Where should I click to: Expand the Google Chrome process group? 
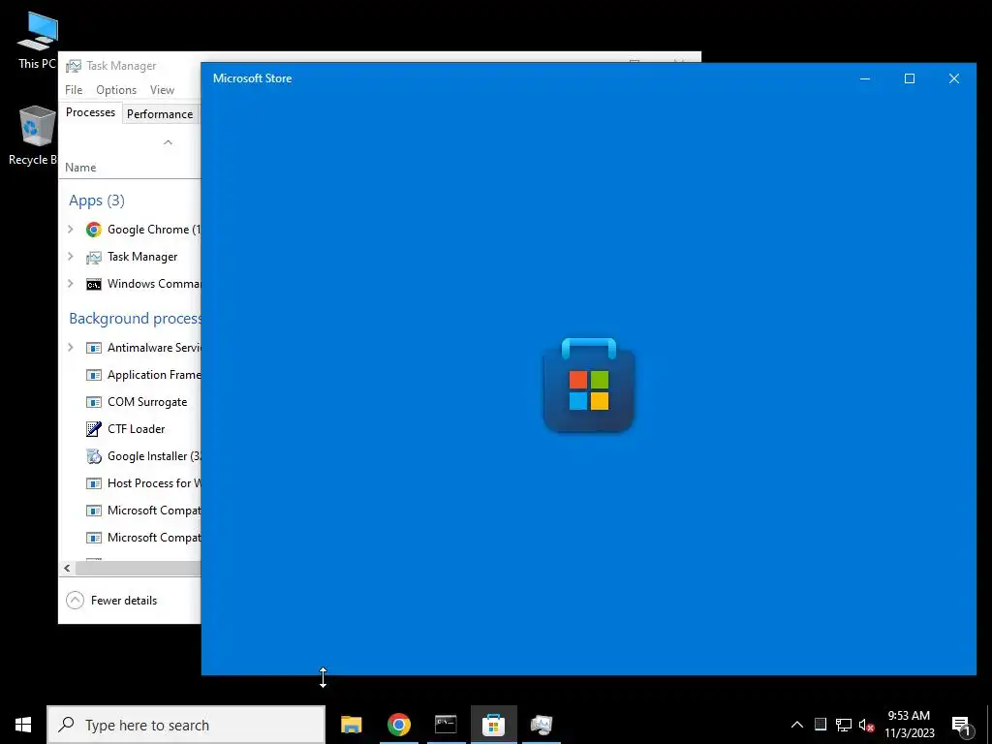pos(71,229)
